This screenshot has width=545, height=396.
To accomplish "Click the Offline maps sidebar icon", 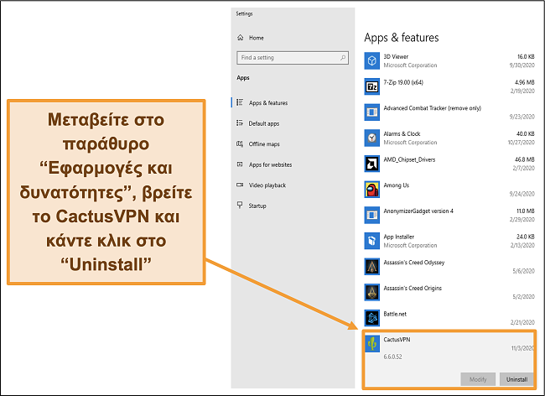I will pos(240,143).
